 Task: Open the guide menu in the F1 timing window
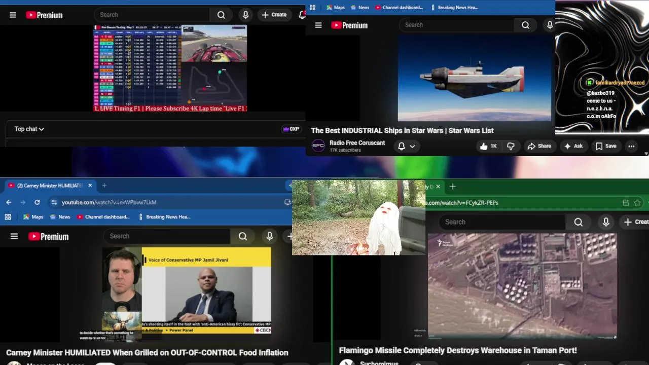13,15
